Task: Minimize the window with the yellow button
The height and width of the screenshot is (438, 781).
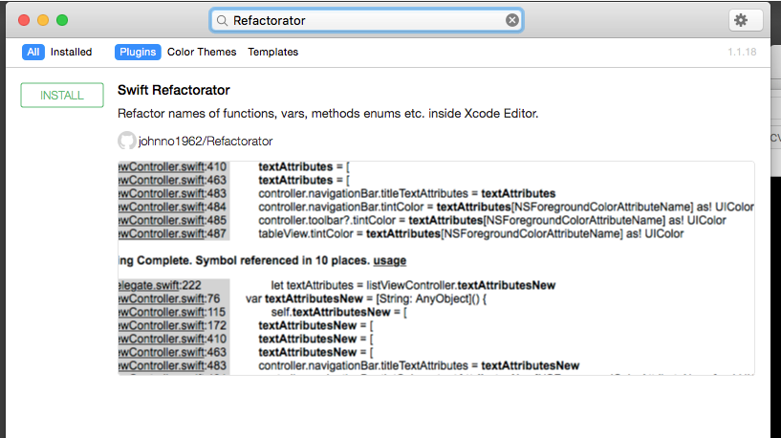Action: [x=43, y=20]
